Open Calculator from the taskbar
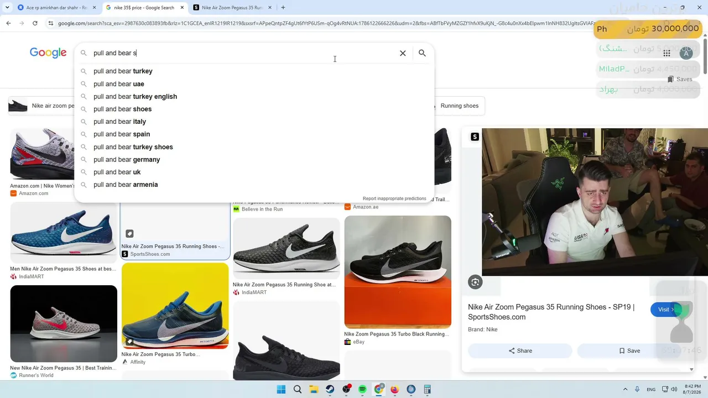 click(427, 389)
